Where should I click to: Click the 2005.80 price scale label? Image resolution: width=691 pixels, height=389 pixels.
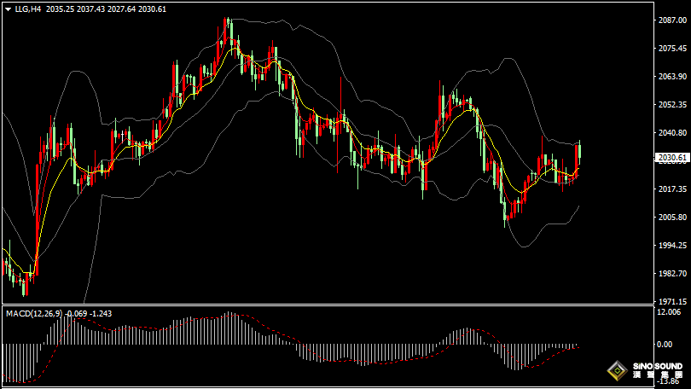click(x=673, y=218)
